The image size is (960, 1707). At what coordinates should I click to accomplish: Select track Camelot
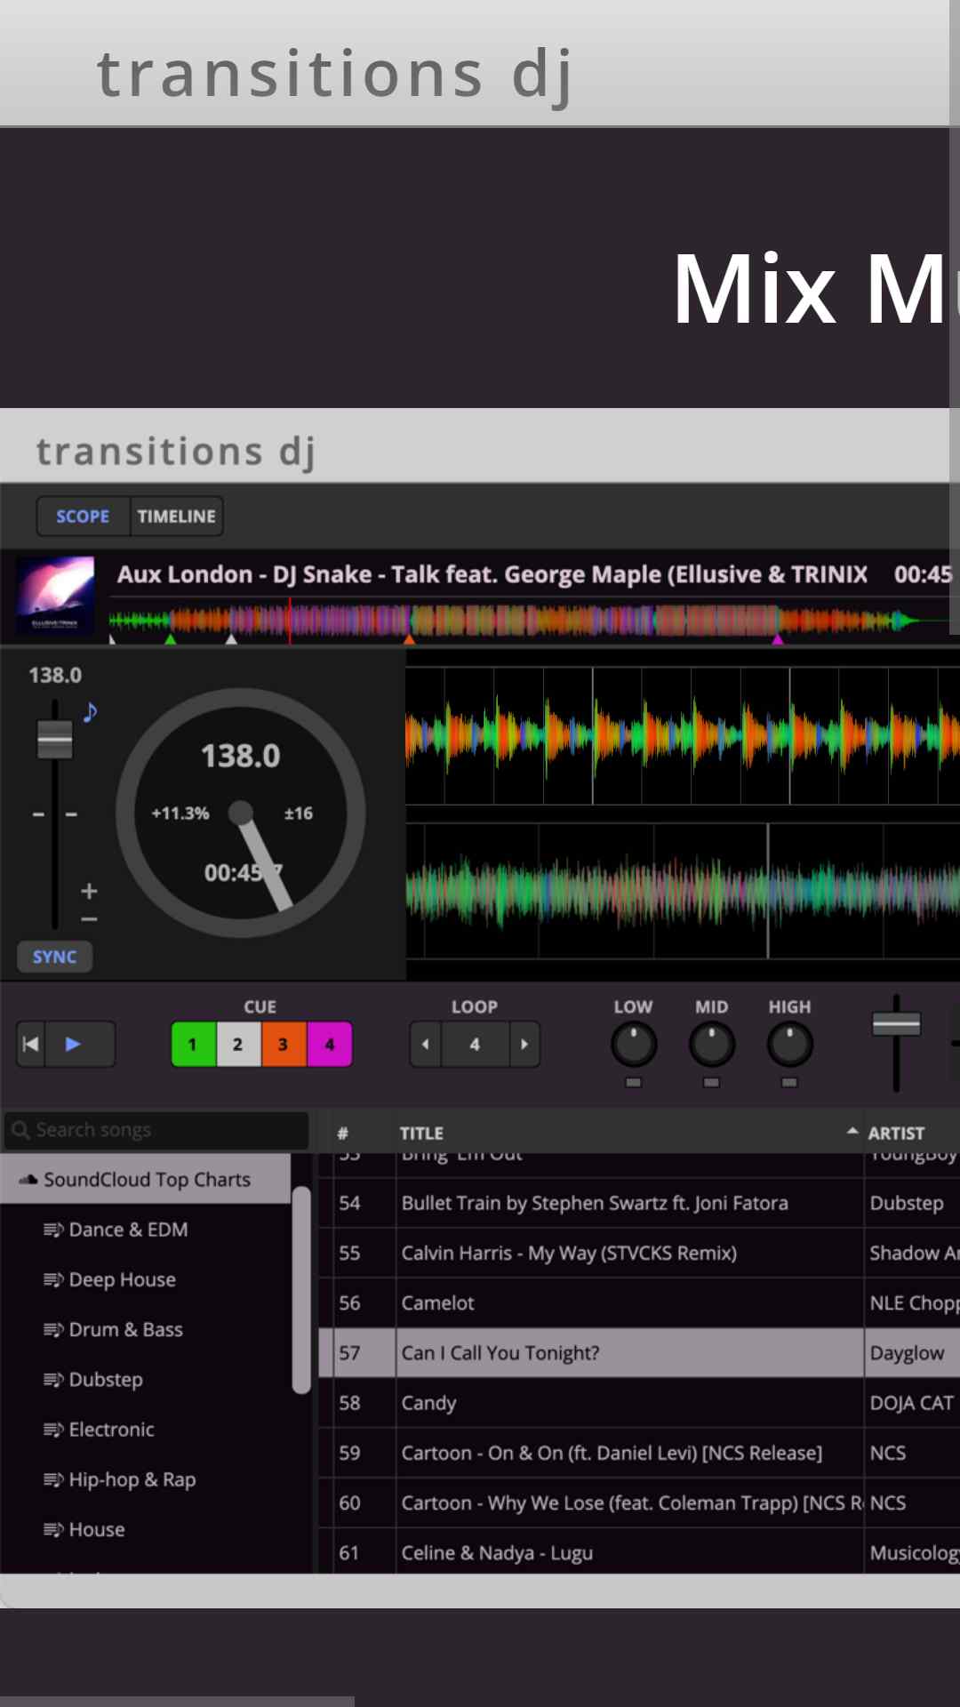tap(437, 1302)
